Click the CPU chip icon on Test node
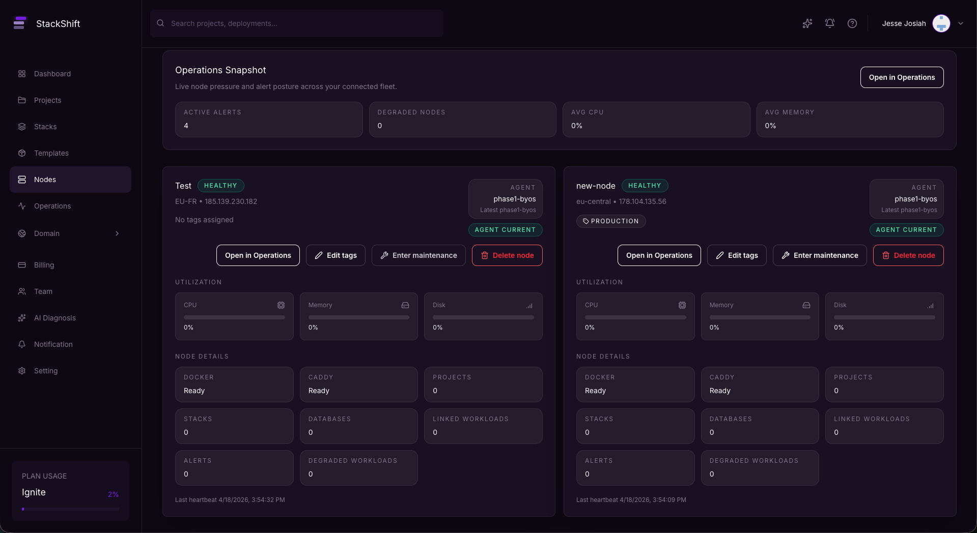 [281, 305]
